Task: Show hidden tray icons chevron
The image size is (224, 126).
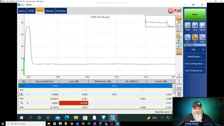Action: [x=162, y=118]
